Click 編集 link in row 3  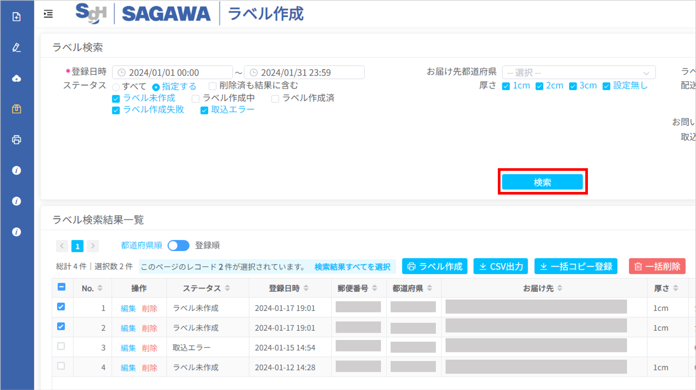[128, 348]
